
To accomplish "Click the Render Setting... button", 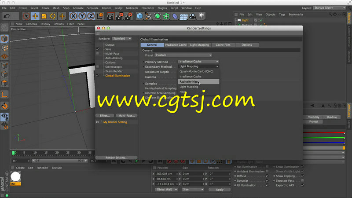I will tap(116, 158).
